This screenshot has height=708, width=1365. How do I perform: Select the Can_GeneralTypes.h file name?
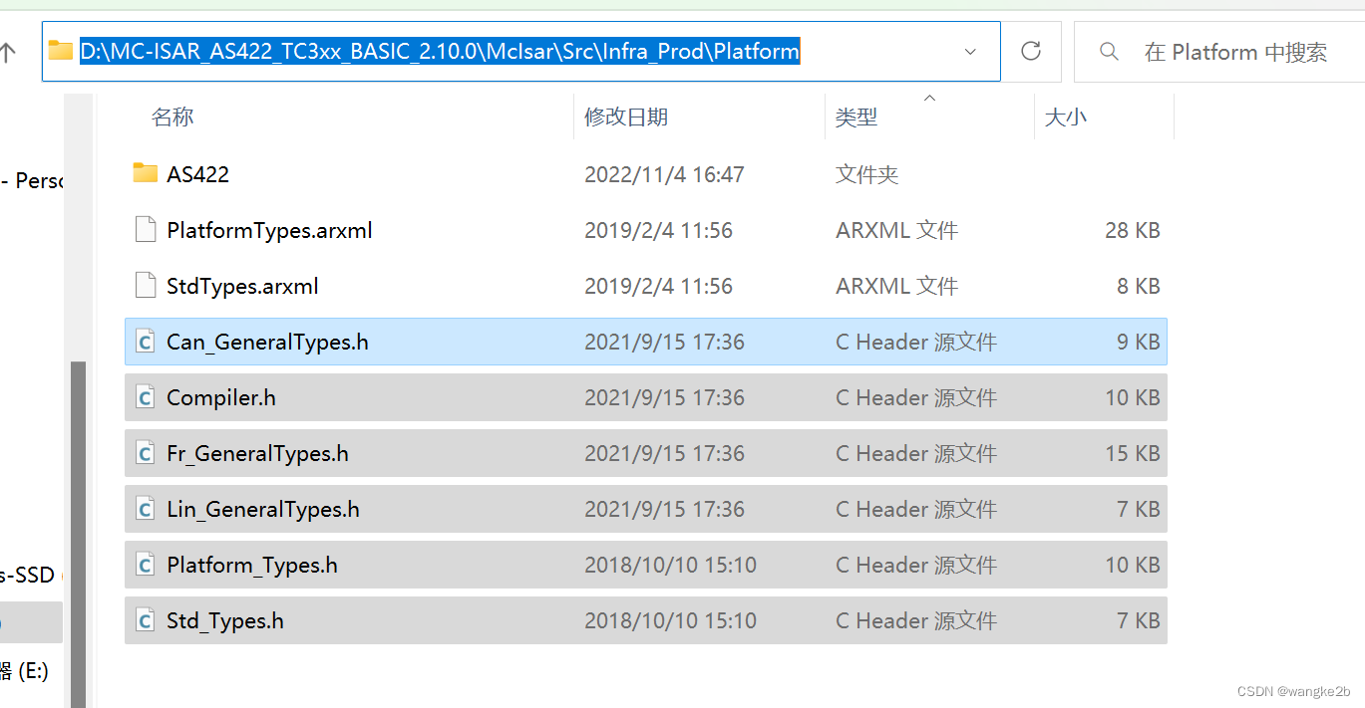click(267, 342)
